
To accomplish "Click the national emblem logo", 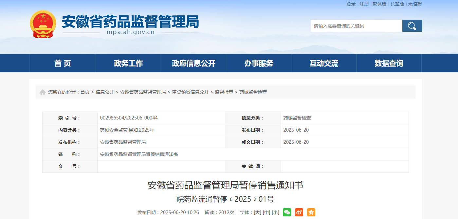I will 43,25.
